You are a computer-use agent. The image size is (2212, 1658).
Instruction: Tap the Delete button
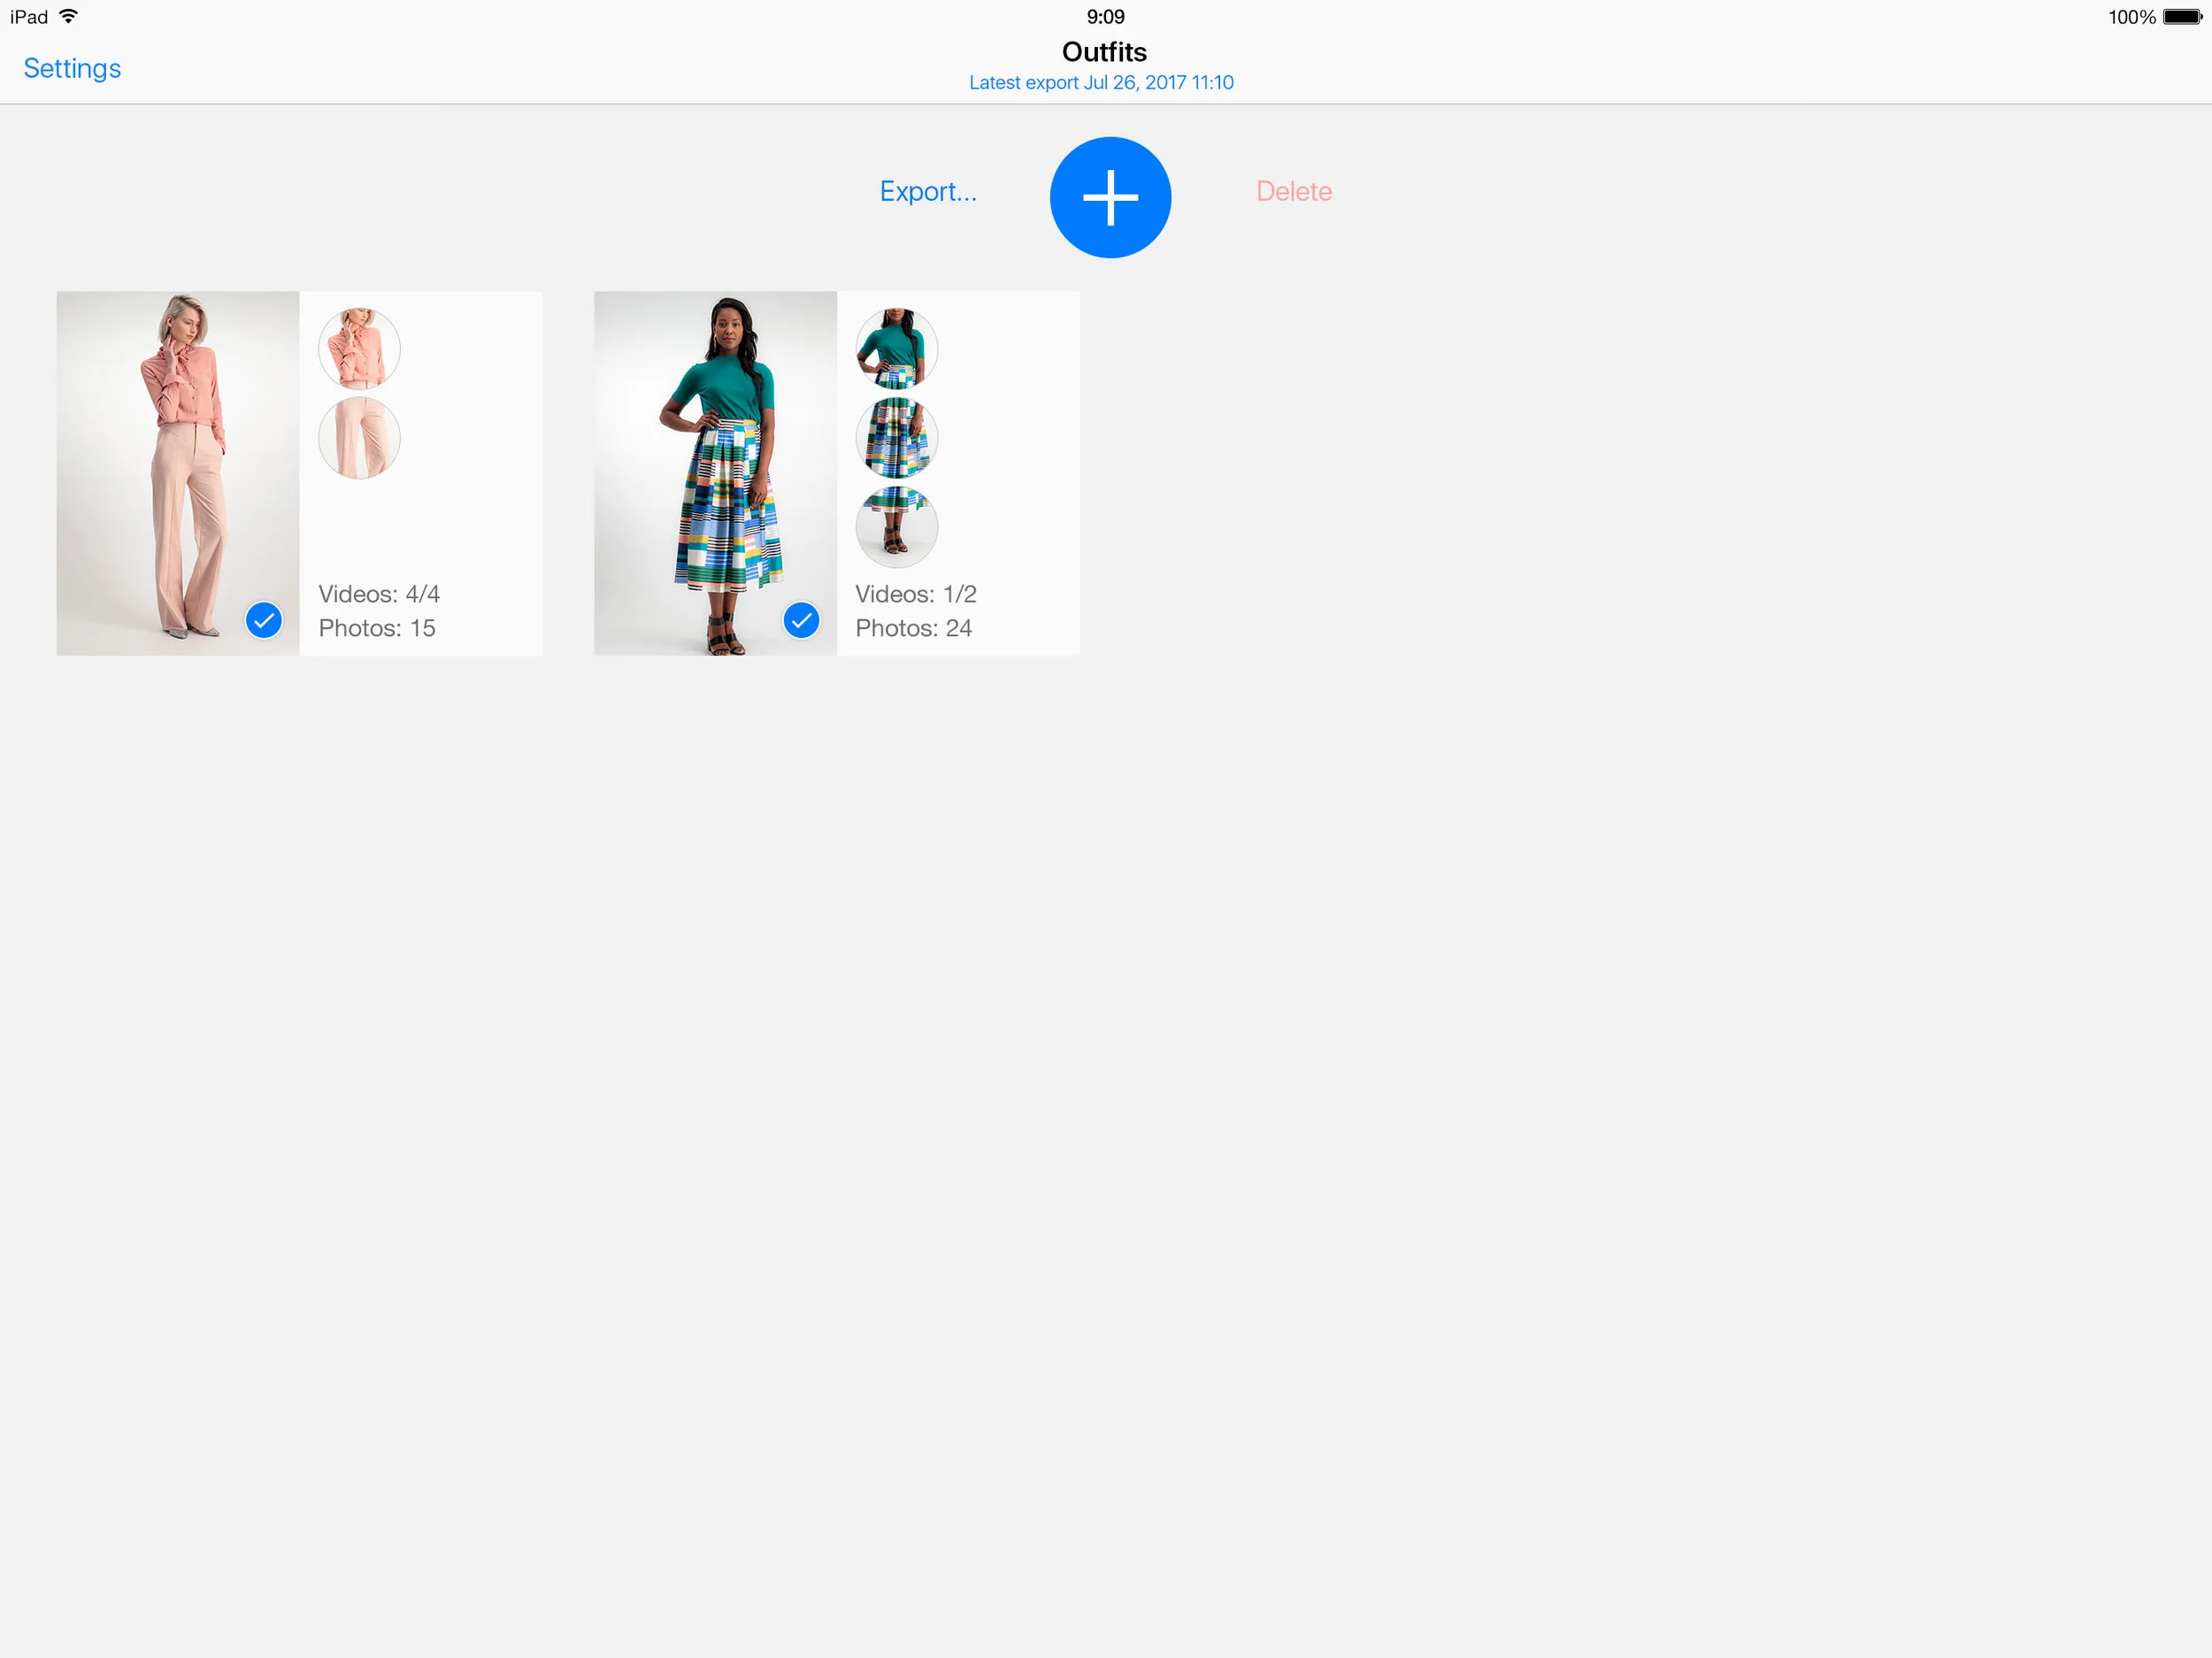[1294, 191]
